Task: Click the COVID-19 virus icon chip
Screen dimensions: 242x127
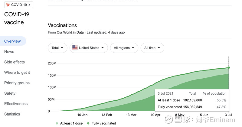Action: coord(8,5)
